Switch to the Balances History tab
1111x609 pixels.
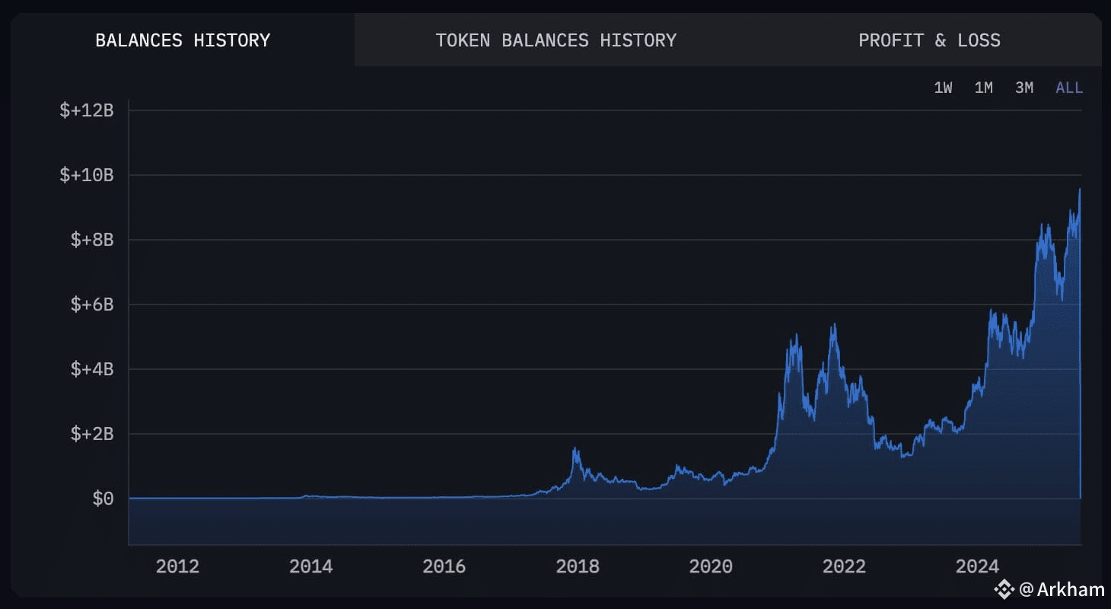click(x=183, y=40)
